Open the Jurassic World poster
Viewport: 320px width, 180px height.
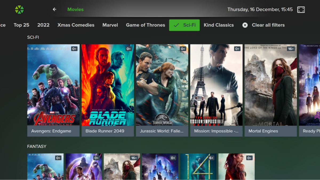pyautogui.click(x=162, y=85)
